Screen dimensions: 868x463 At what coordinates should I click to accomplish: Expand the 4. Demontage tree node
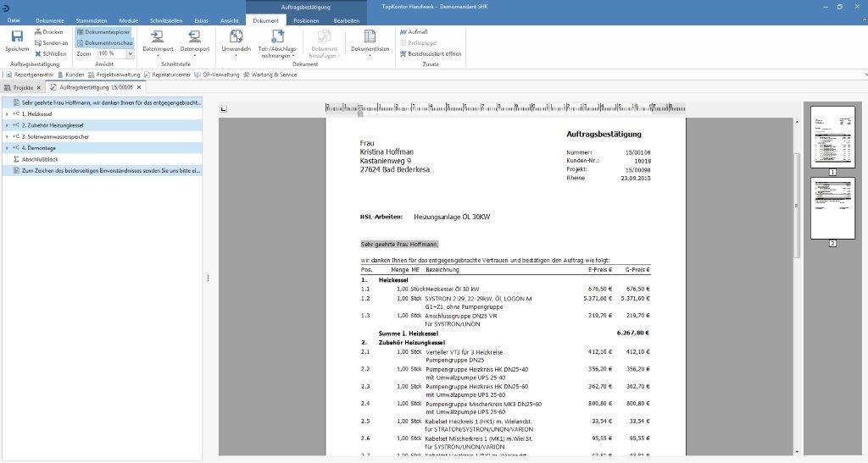pyautogui.click(x=7, y=148)
